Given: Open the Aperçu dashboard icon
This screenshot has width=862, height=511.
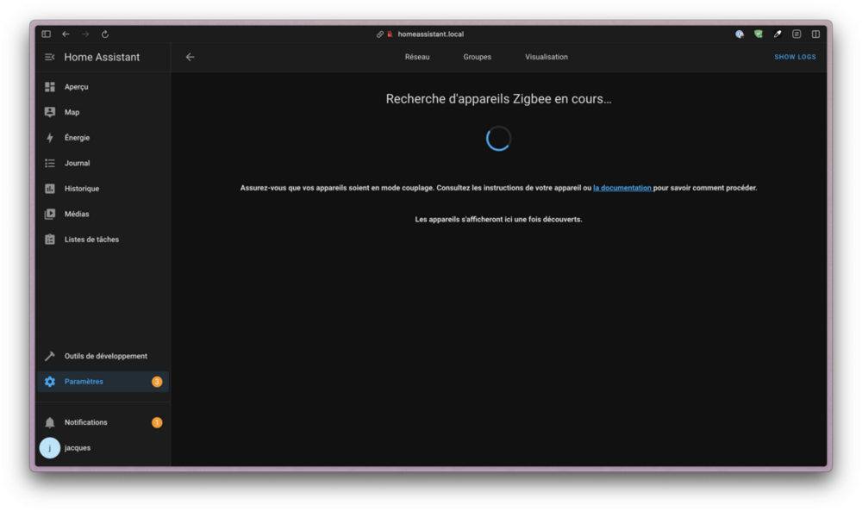Looking at the screenshot, I should [50, 87].
